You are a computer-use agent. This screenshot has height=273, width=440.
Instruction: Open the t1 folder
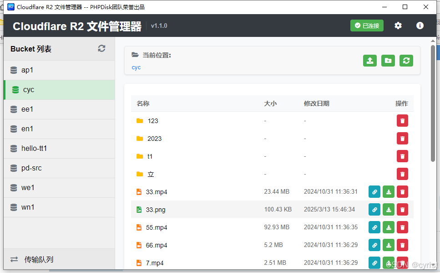pos(150,156)
